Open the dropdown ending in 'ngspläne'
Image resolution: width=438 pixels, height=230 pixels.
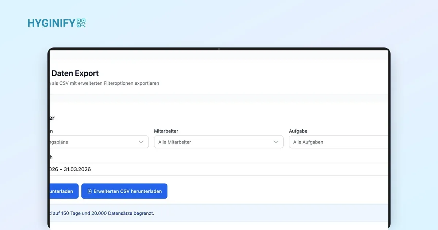pos(99,142)
